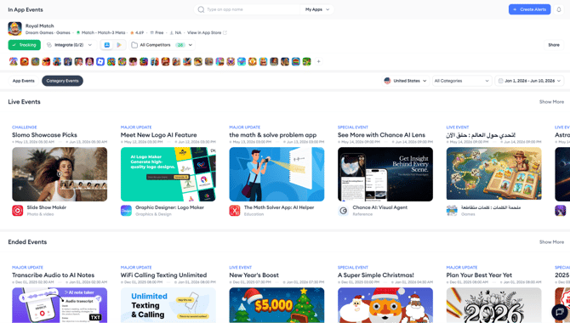Open Slomo Showcase Picks event thumbnail
Image resolution: width=570 pixels, height=323 pixels.
(x=60, y=174)
